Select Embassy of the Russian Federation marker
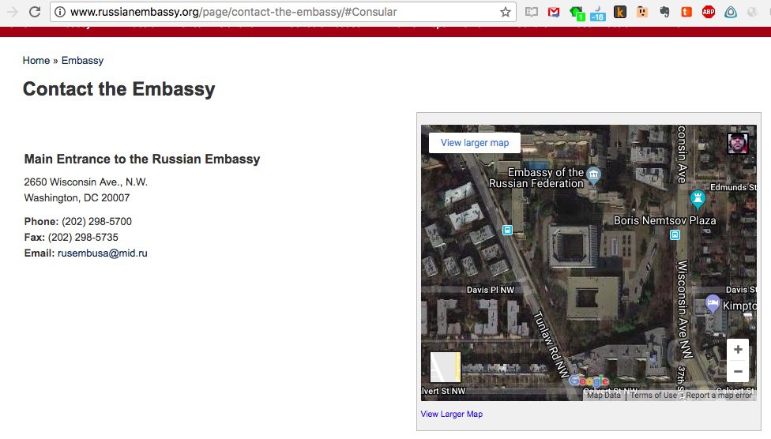This screenshot has width=771, height=439. point(593,175)
